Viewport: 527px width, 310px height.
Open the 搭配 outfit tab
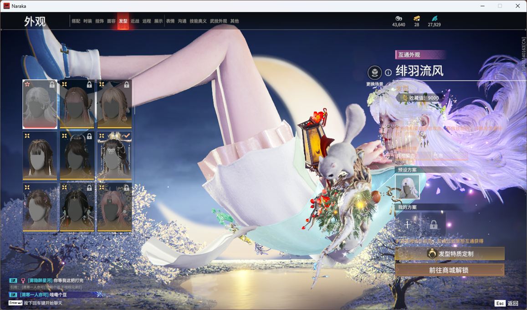pyautogui.click(x=76, y=21)
